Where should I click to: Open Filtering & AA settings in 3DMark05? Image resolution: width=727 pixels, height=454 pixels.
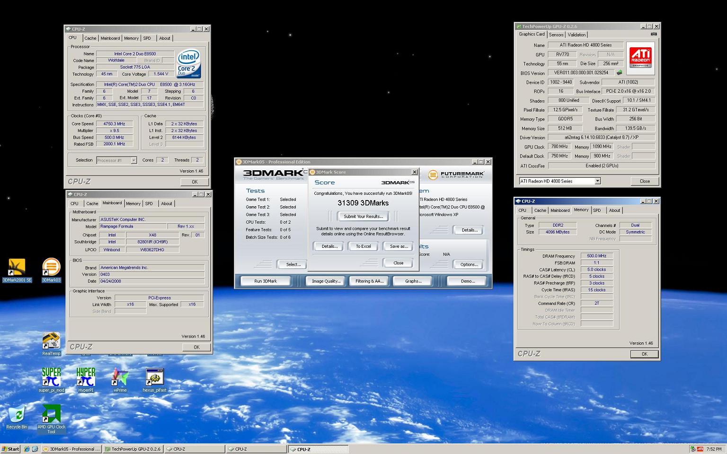(x=369, y=281)
